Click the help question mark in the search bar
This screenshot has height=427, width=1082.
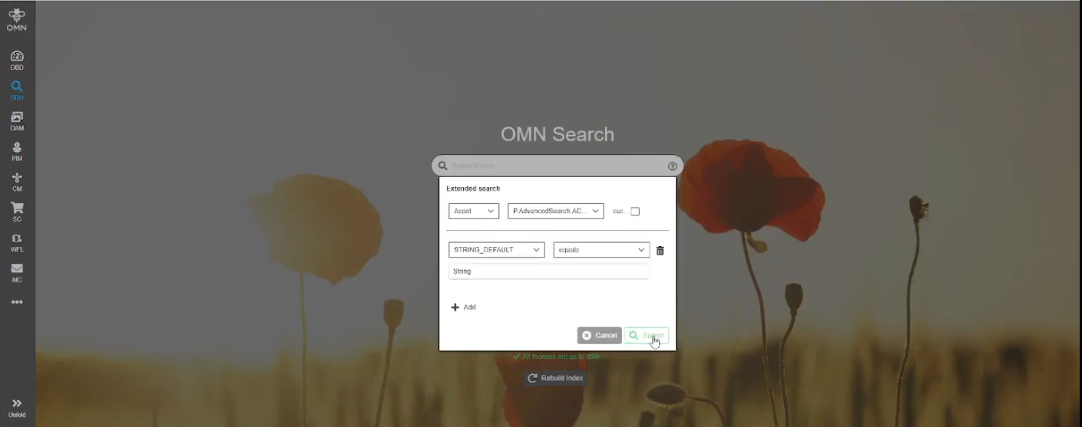673,166
